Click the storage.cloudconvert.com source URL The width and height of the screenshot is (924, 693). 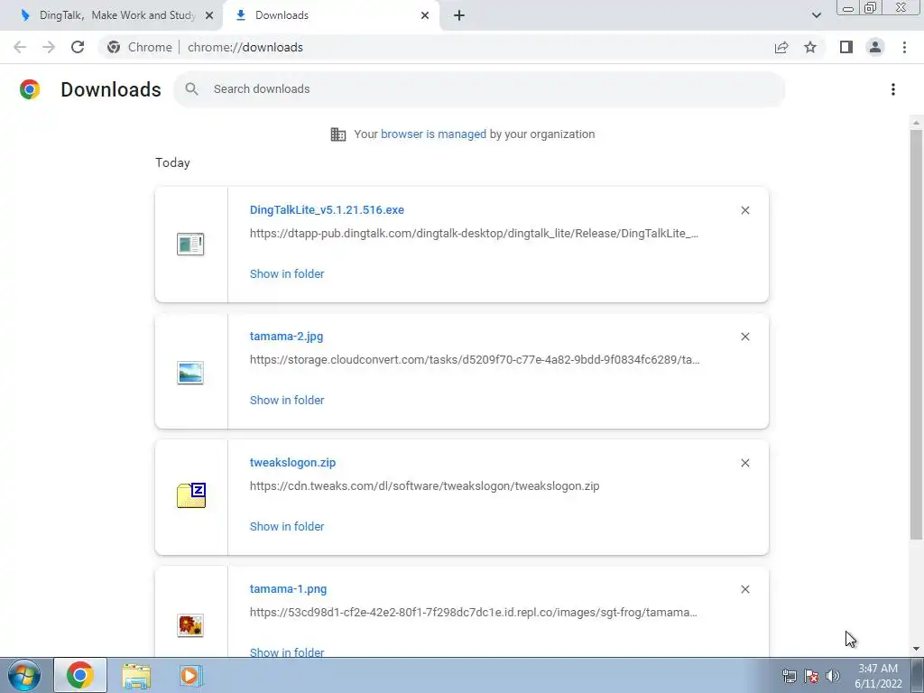click(x=475, y=359)
